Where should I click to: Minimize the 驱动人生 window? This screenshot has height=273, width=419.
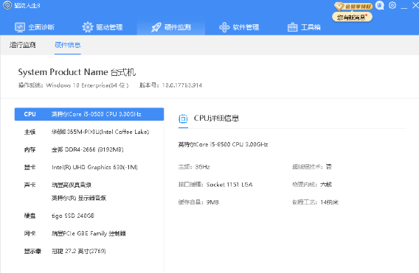[x=404, y=6]
